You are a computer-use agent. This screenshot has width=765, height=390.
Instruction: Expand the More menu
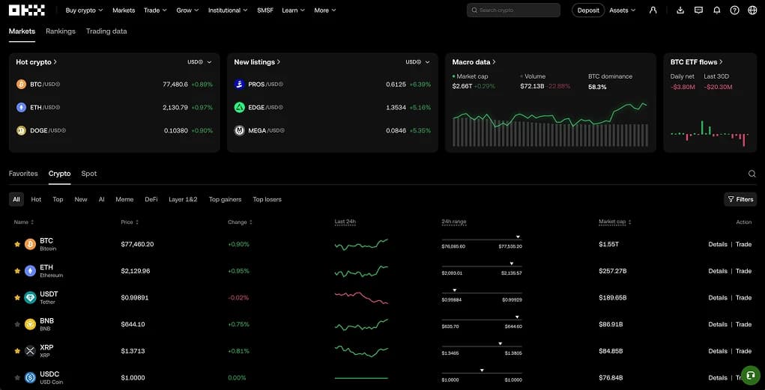(x=325, y=10)
